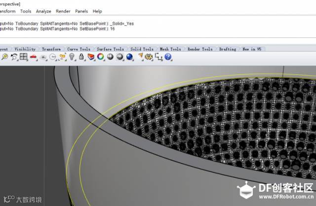Screen dimensions: 316x206
Task: Click the 4 Viewports layout icon
Action: pos(24,57)
